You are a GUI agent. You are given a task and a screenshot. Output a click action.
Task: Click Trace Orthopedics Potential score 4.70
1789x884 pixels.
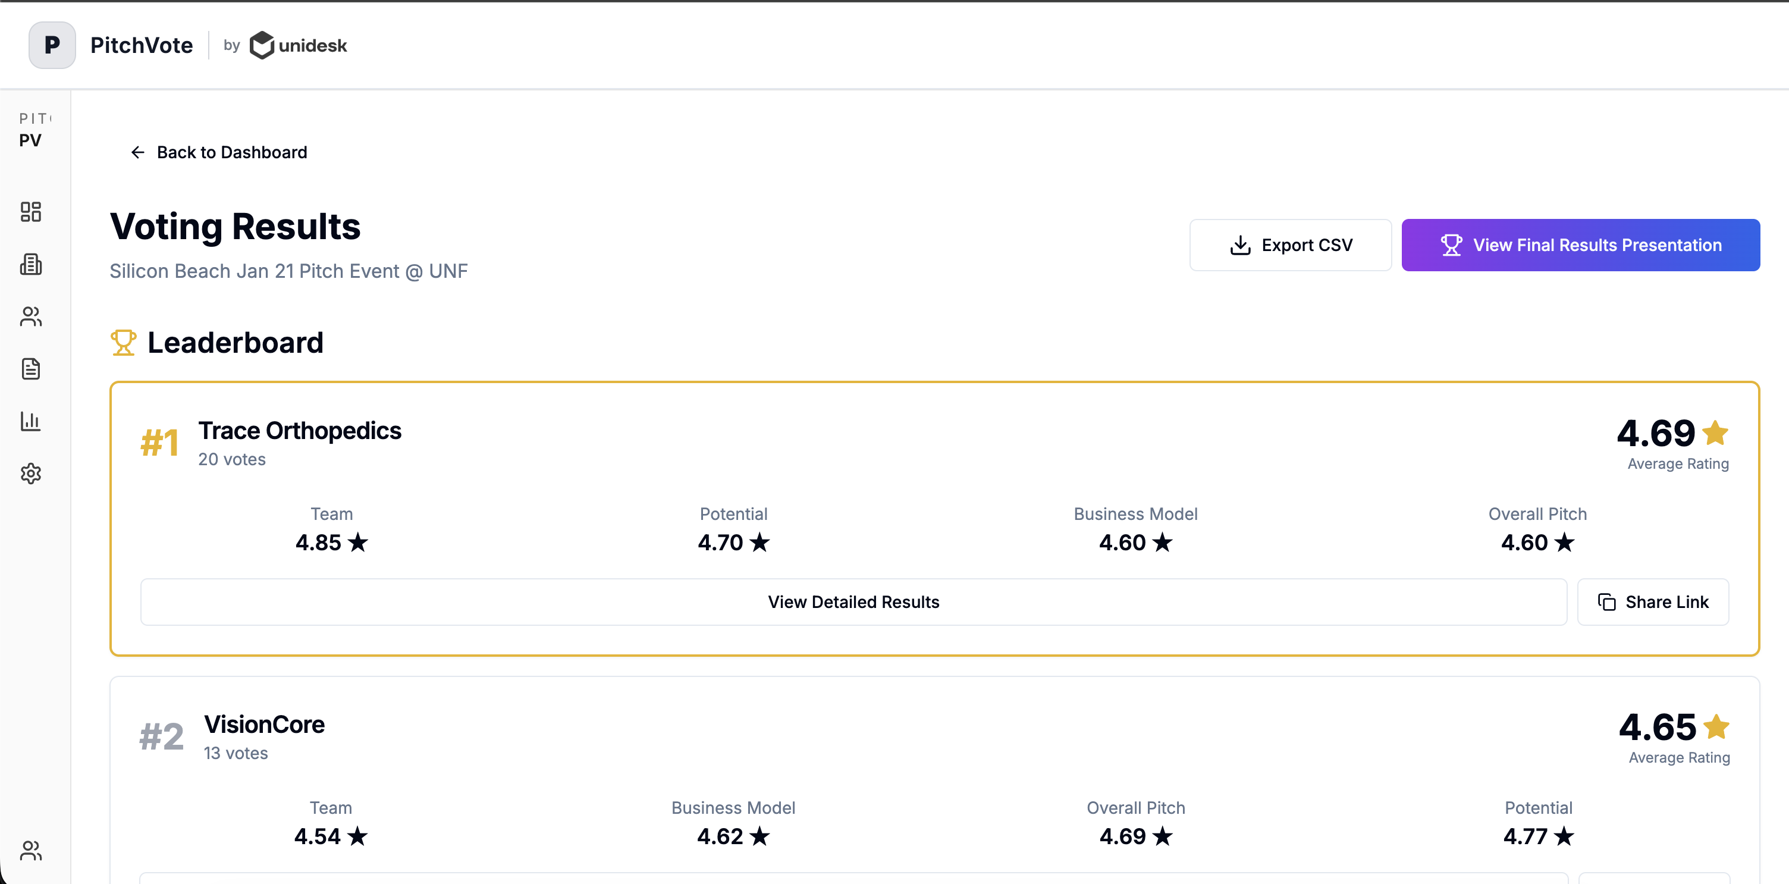pos(733,543)
